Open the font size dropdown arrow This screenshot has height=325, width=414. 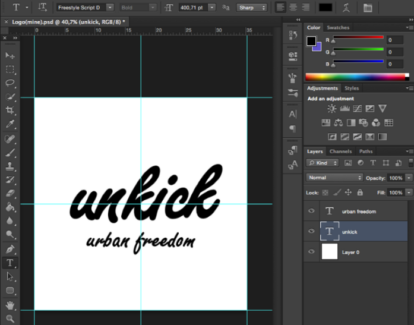[212, 7]
